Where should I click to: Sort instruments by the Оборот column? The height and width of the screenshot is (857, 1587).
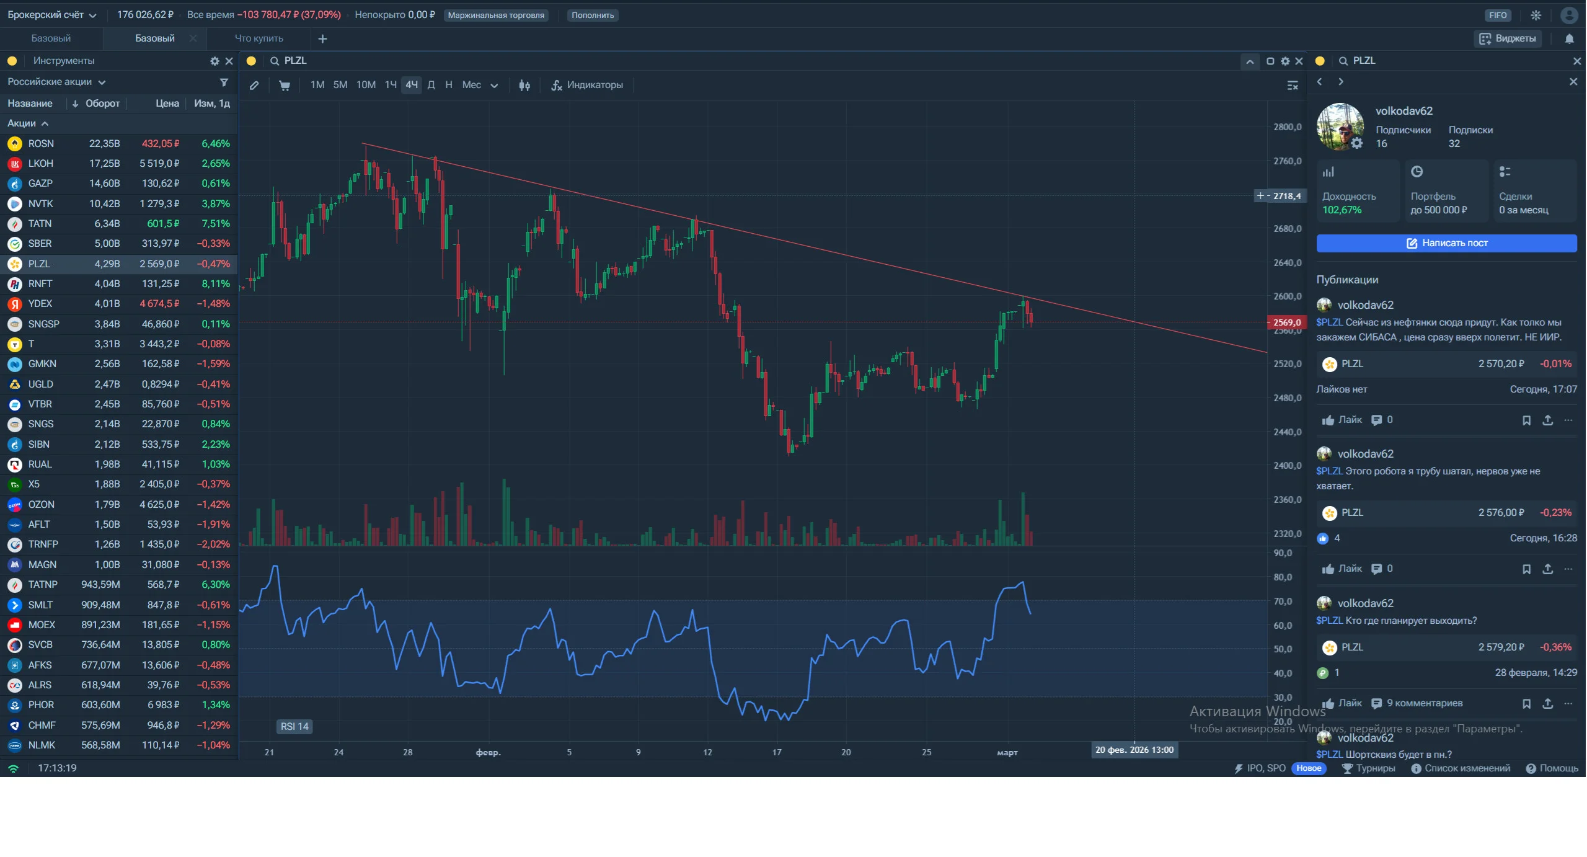(x=96, y=104)
